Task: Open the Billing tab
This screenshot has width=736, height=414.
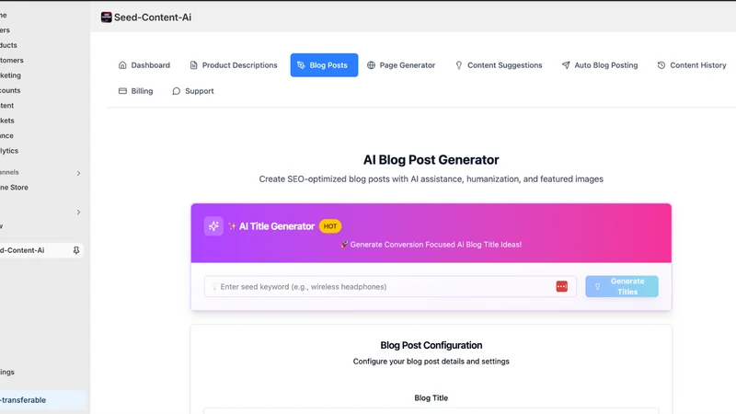Action: [x=135, y=91]
